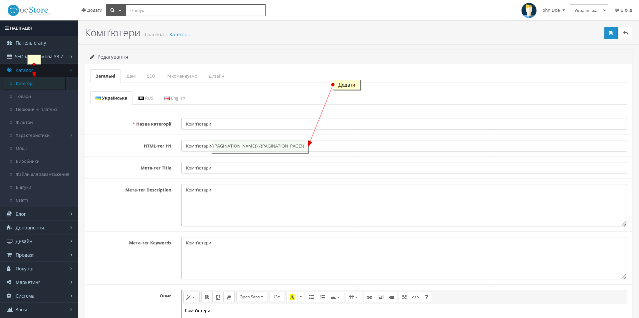Click the eraser remove-format icon
This screenshot has width=639, height=318.
(229, 297)
